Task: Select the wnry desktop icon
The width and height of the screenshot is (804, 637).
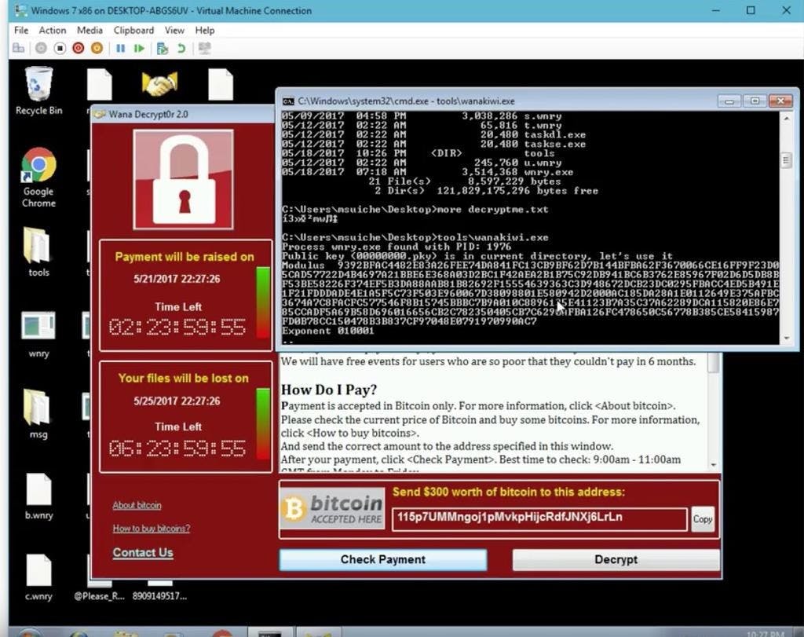Action: [x=38, y=333]
